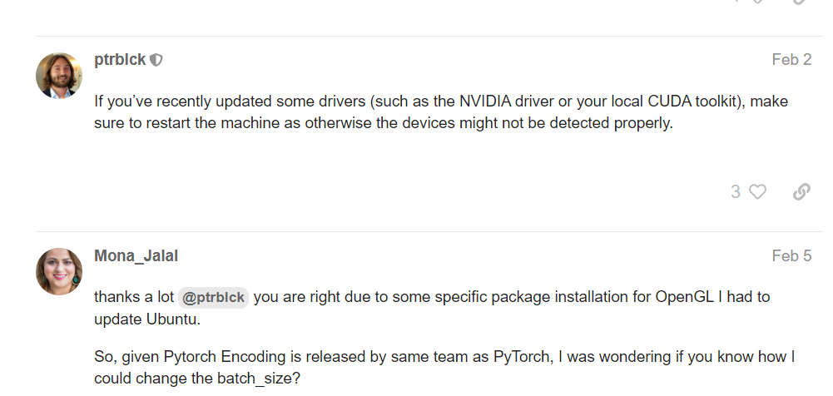Like ptrblck's post with the heart icon
The width and height of the screenshot is (833, 396).
click(757, 192)
